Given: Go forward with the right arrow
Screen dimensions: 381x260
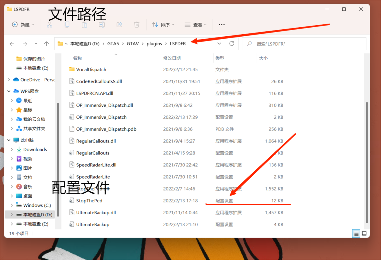Looking at the screenshot, I should tap(25, 44).
